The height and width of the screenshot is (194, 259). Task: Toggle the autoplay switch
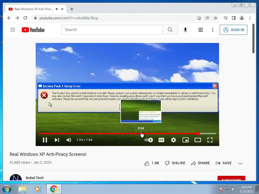click(x=148, y=140)
